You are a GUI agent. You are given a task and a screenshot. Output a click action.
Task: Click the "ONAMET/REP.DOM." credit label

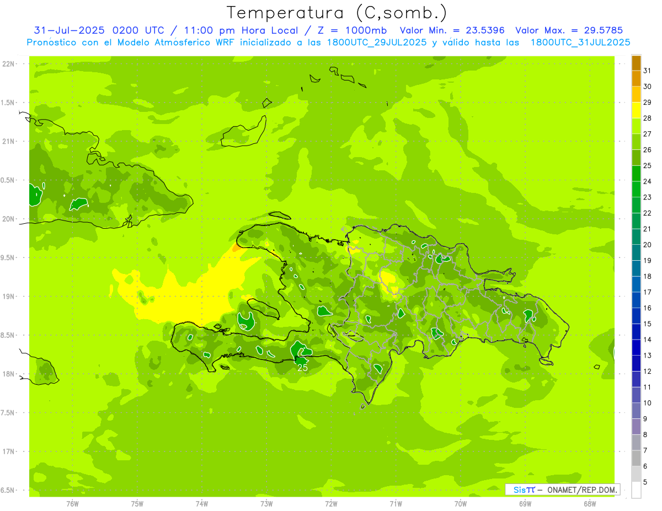pyautogui.click(x=581, y=490)
